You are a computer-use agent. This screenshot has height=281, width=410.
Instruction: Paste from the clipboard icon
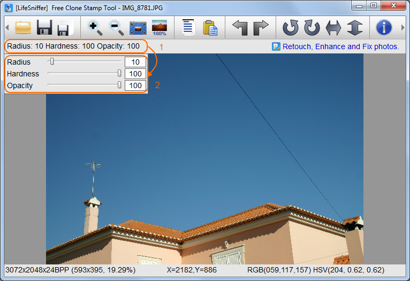coord(210,28)
